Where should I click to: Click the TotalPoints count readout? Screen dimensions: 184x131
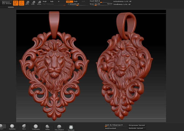(x=122, y=4)
